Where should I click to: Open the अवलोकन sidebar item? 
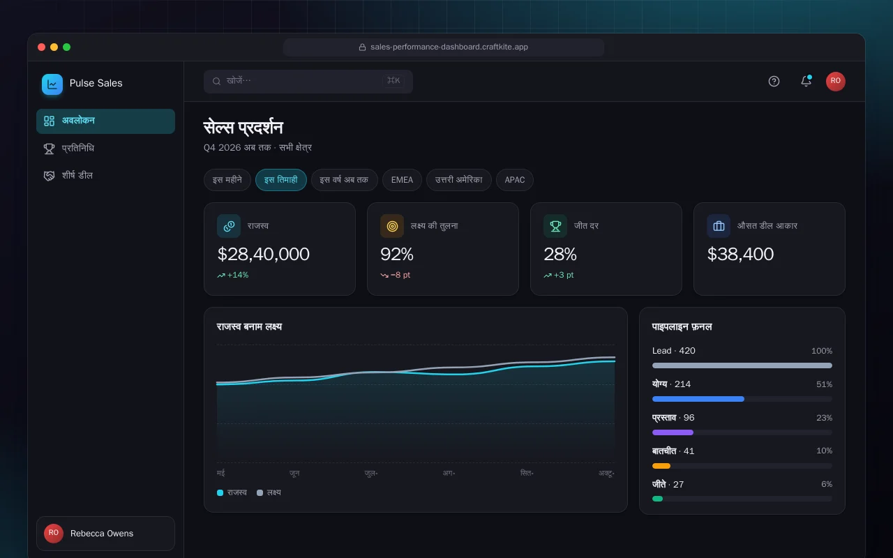(x=105, y=121)
